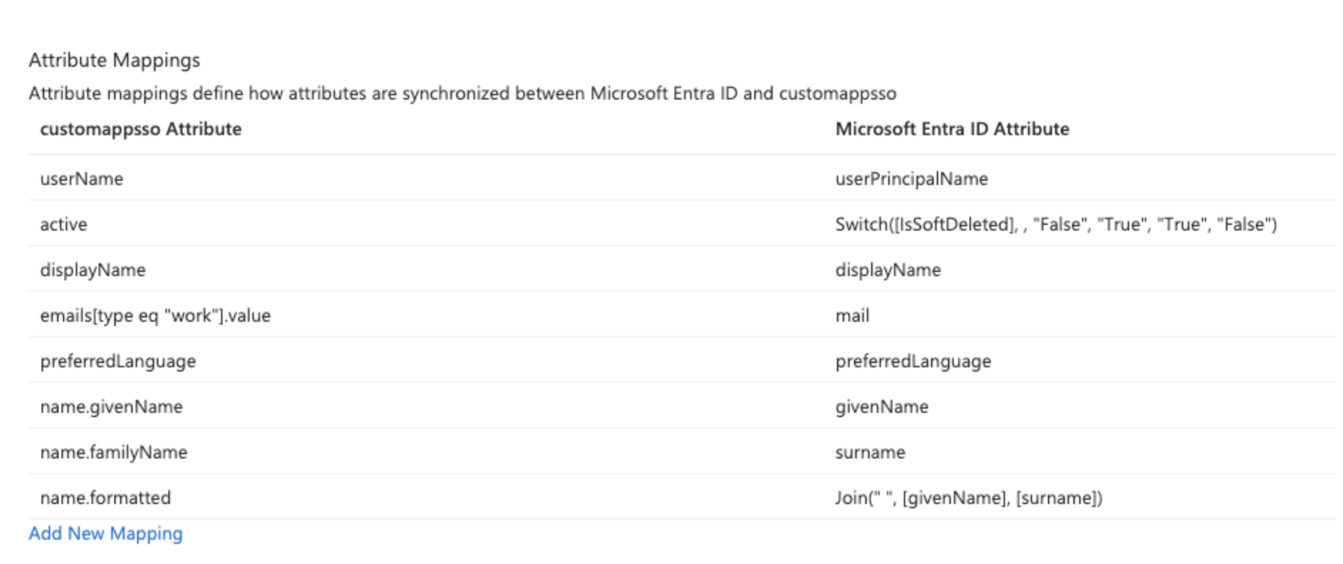Open the emails work value mapping

[x=155, y=316]
